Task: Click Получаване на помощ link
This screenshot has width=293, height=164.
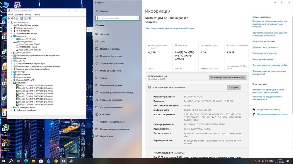Action: click(x=268, y=110)
